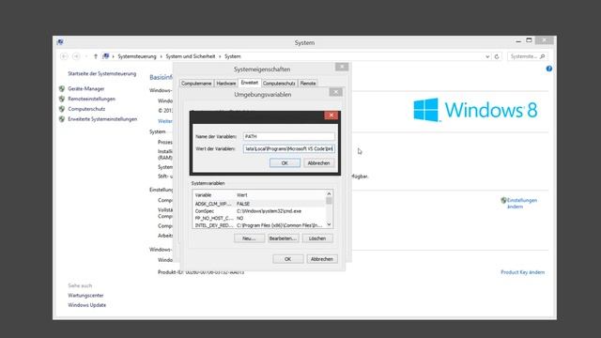Click Wert der Variablen field

288,148
